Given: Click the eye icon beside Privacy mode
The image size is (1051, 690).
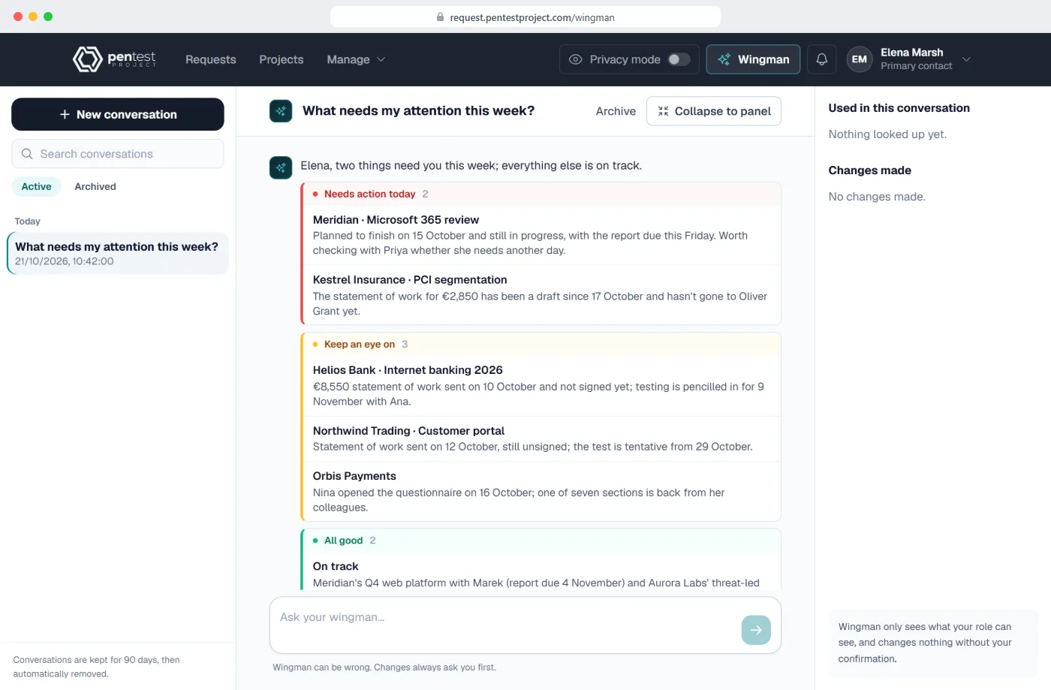Looking at the screenshot, I should point(576,59).
